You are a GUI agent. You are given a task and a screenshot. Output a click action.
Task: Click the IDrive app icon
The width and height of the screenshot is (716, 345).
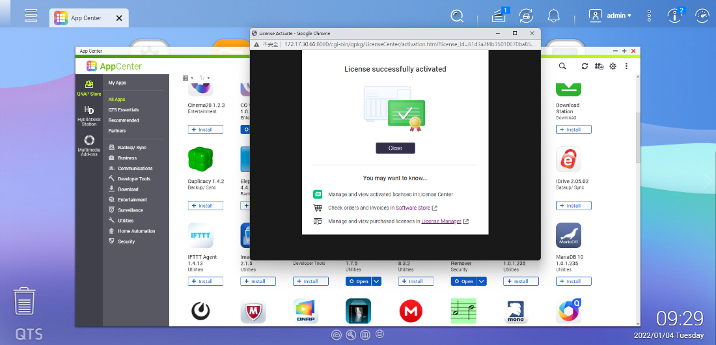[568, 159]
